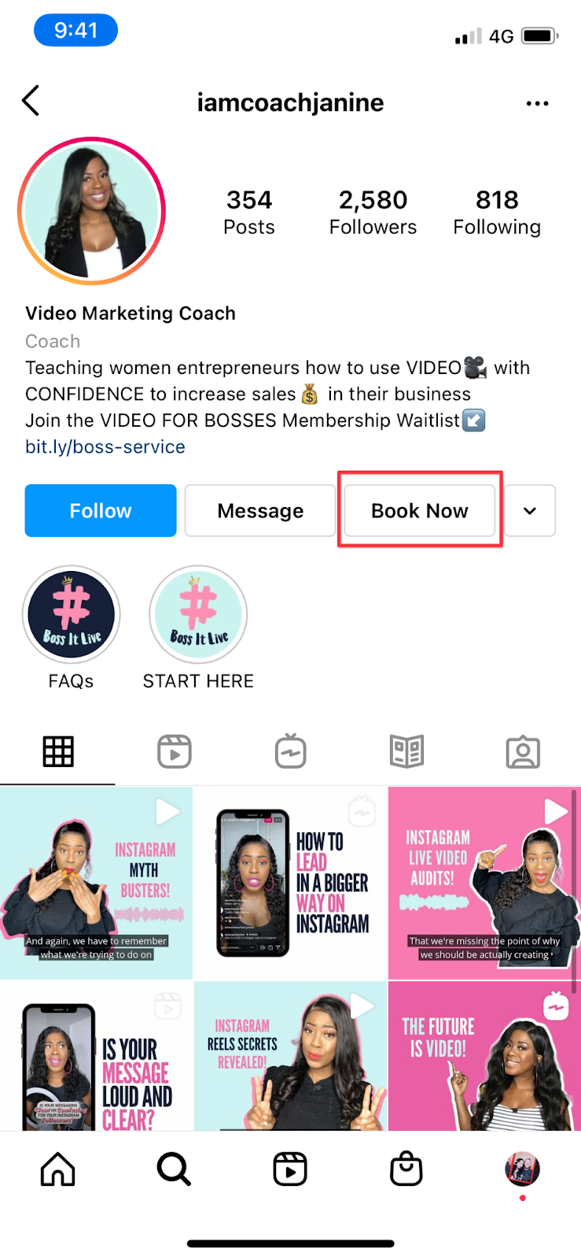Switch to the Reels profile tab

click(x=175, y=752)
